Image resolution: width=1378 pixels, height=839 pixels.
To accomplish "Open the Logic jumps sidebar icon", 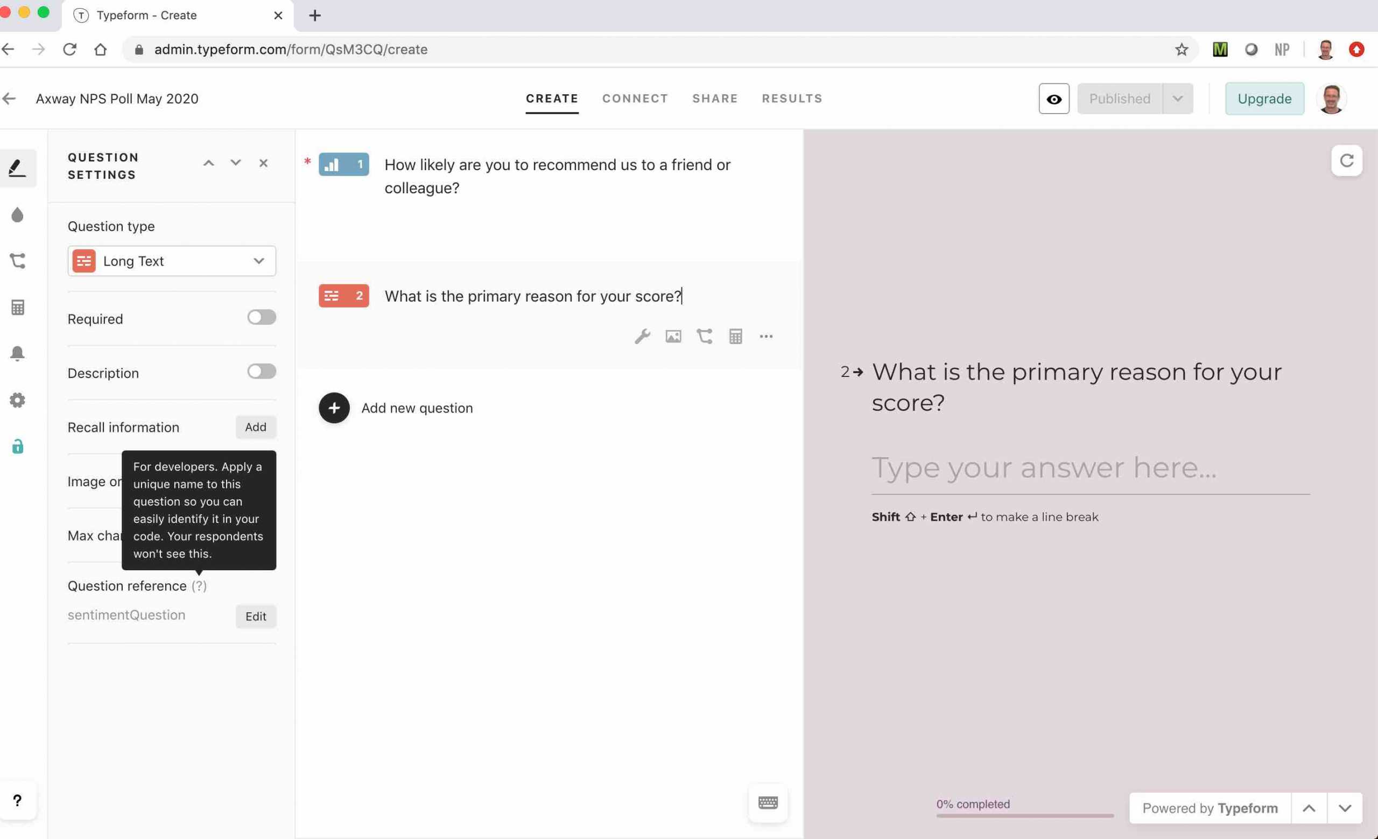I will (x=17, y=261).
